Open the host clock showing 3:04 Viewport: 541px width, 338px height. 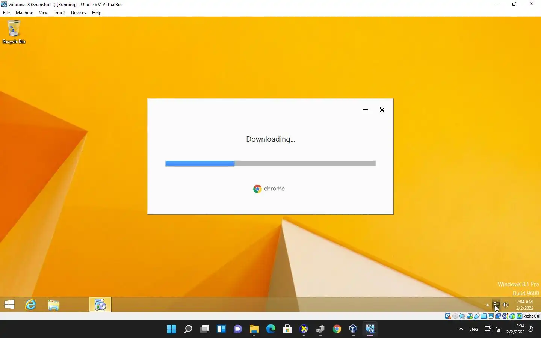click(x=515, y=329)
